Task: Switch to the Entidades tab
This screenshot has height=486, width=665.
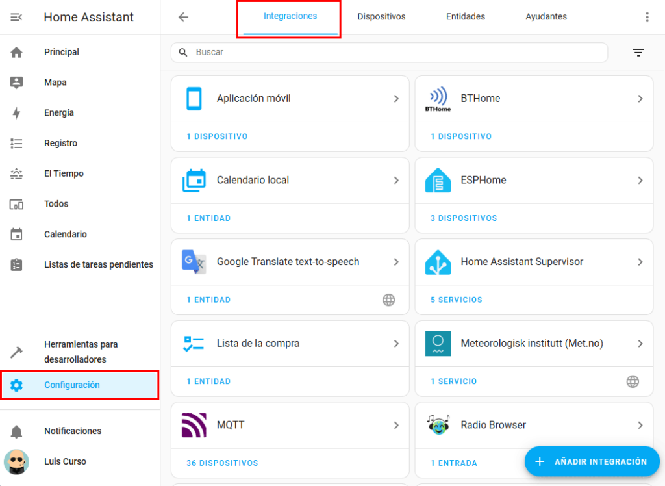Action: (x=465, y=17)
